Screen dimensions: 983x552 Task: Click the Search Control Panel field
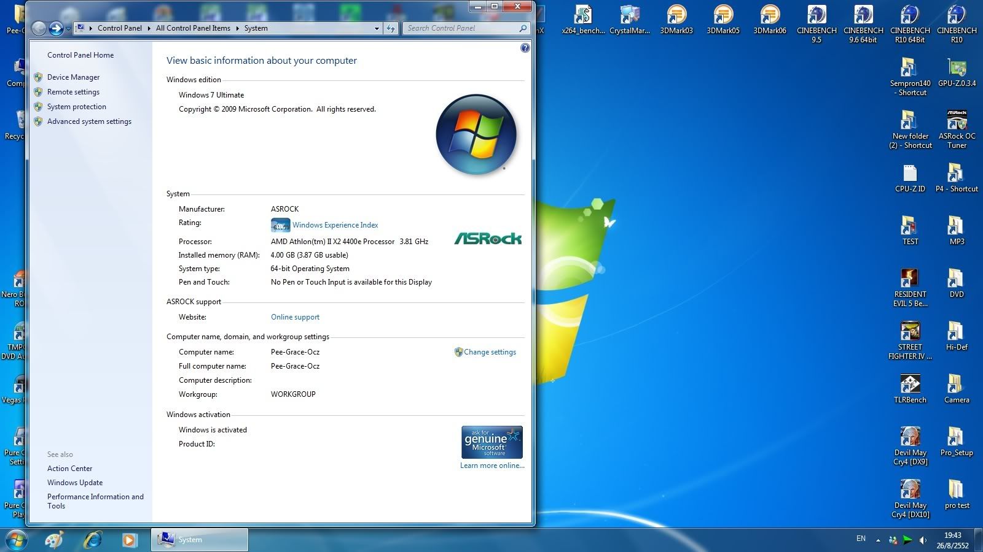466,28
